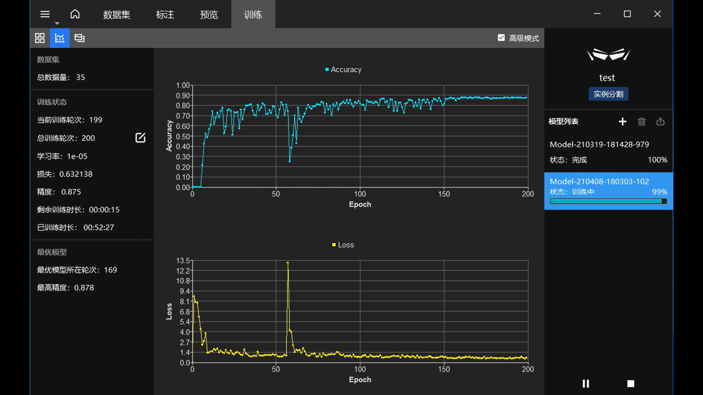Toggle the 高级模式 checkbox
This screenshot has width=703, height=395.
pos(501,38)
